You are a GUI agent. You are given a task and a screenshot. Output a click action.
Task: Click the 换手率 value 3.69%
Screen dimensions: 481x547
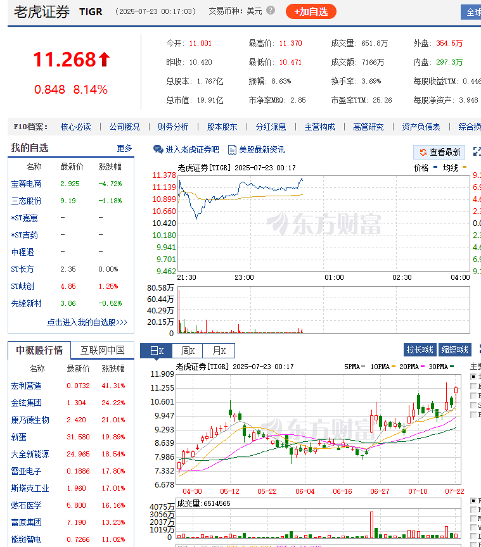click(x=371, y=81)
